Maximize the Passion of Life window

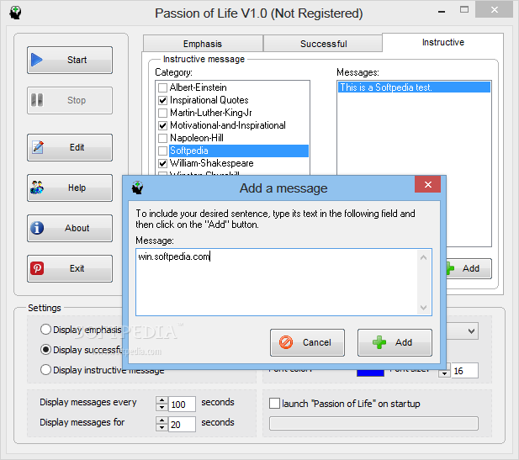[464, 9]
